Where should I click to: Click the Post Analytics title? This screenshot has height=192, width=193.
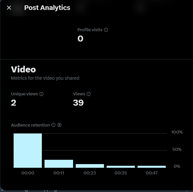47,8
